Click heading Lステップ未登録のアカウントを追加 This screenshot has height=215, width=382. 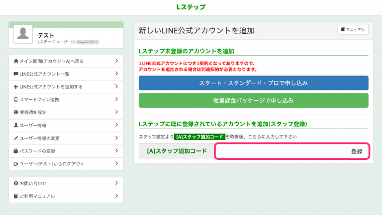pos(186,51)
